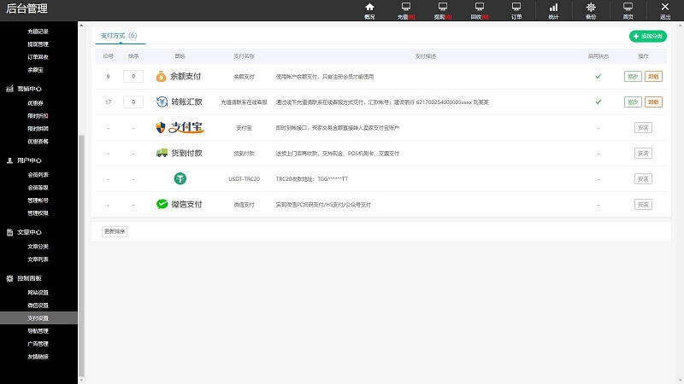The image size is (684, 384).
Task: Open the 备份 gear icon in top bar
Action: point(591,7)
